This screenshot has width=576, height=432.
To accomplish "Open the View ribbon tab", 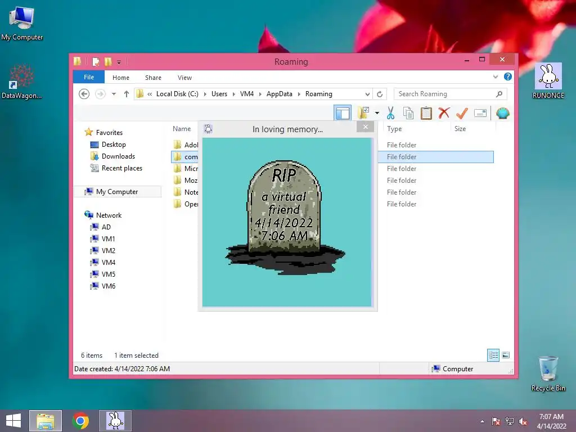I will [x=184, y=78].
